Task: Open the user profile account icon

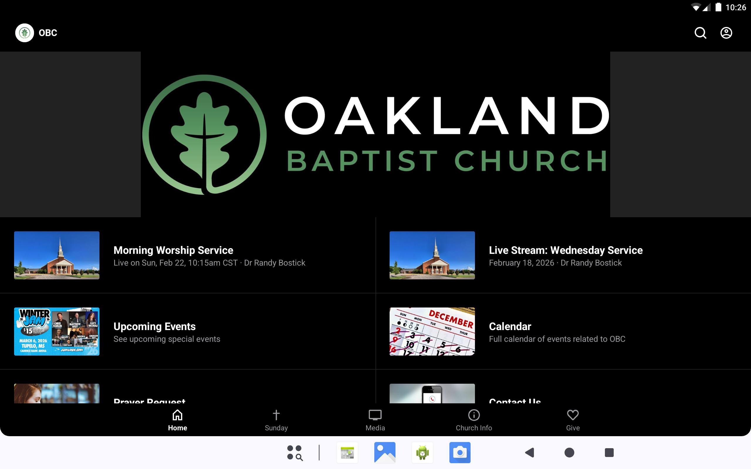Action: 726,33
